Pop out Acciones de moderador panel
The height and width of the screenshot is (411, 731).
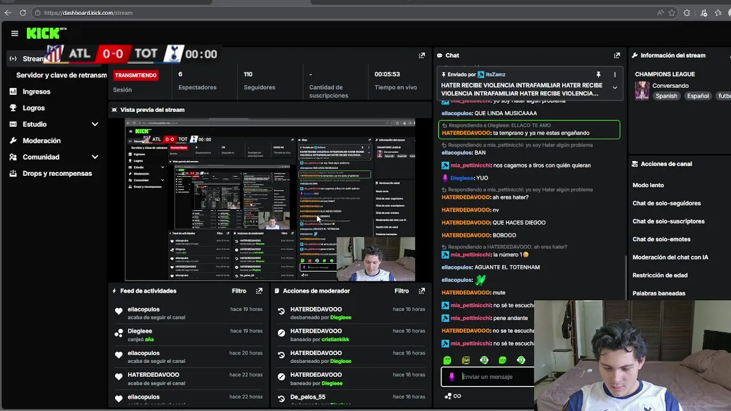(421, 291)
